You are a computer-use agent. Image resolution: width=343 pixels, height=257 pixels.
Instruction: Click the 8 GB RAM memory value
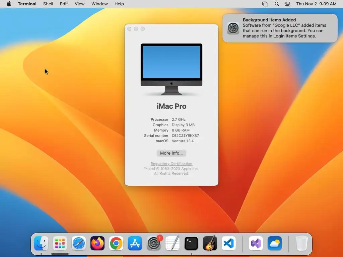181,130
